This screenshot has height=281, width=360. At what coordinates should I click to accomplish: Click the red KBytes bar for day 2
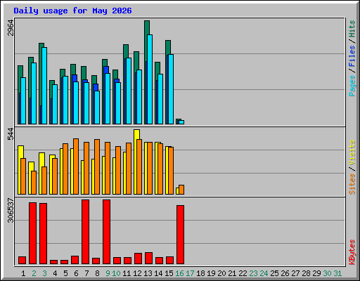pos(32,233)
